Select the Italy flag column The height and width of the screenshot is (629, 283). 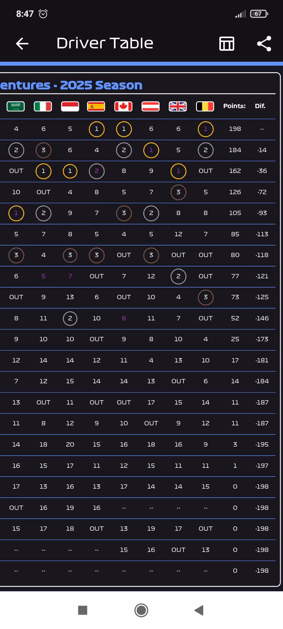[x=43, y=106]
